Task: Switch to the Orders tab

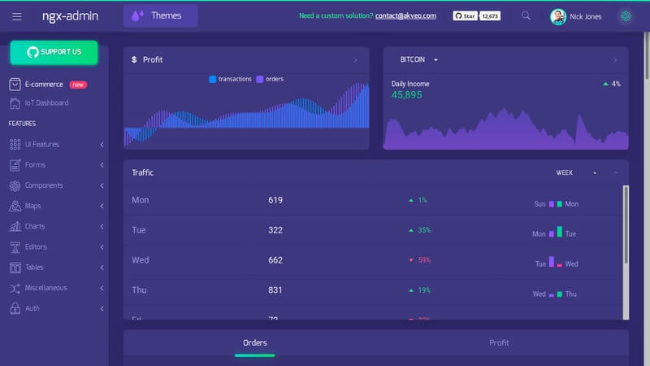Action: (254, 342)
